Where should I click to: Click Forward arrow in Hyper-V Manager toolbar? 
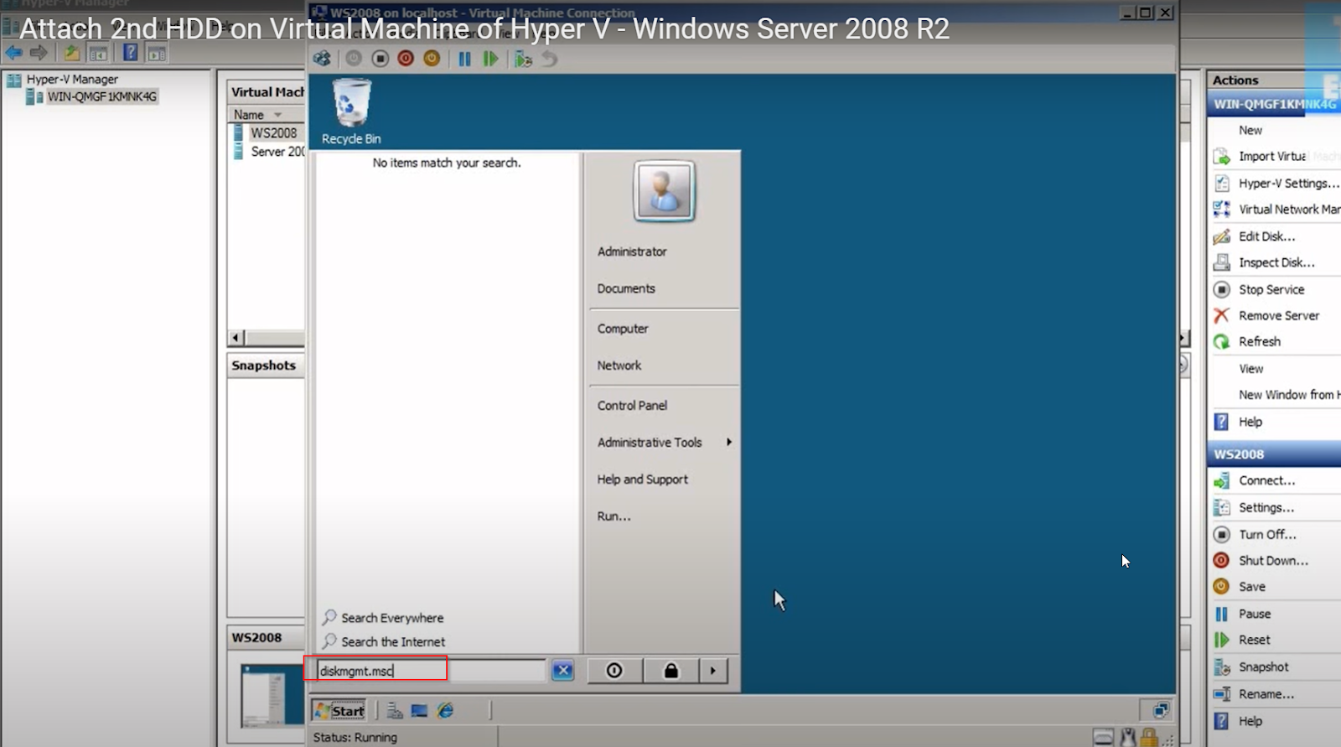click(x=39, y=53)
